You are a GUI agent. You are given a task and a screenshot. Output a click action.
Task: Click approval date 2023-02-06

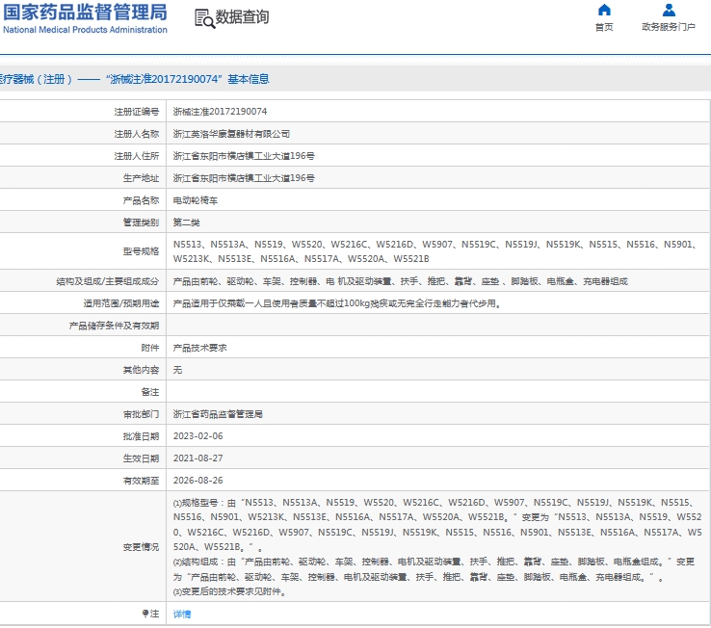pyautogui.click(x=198, y=436)
